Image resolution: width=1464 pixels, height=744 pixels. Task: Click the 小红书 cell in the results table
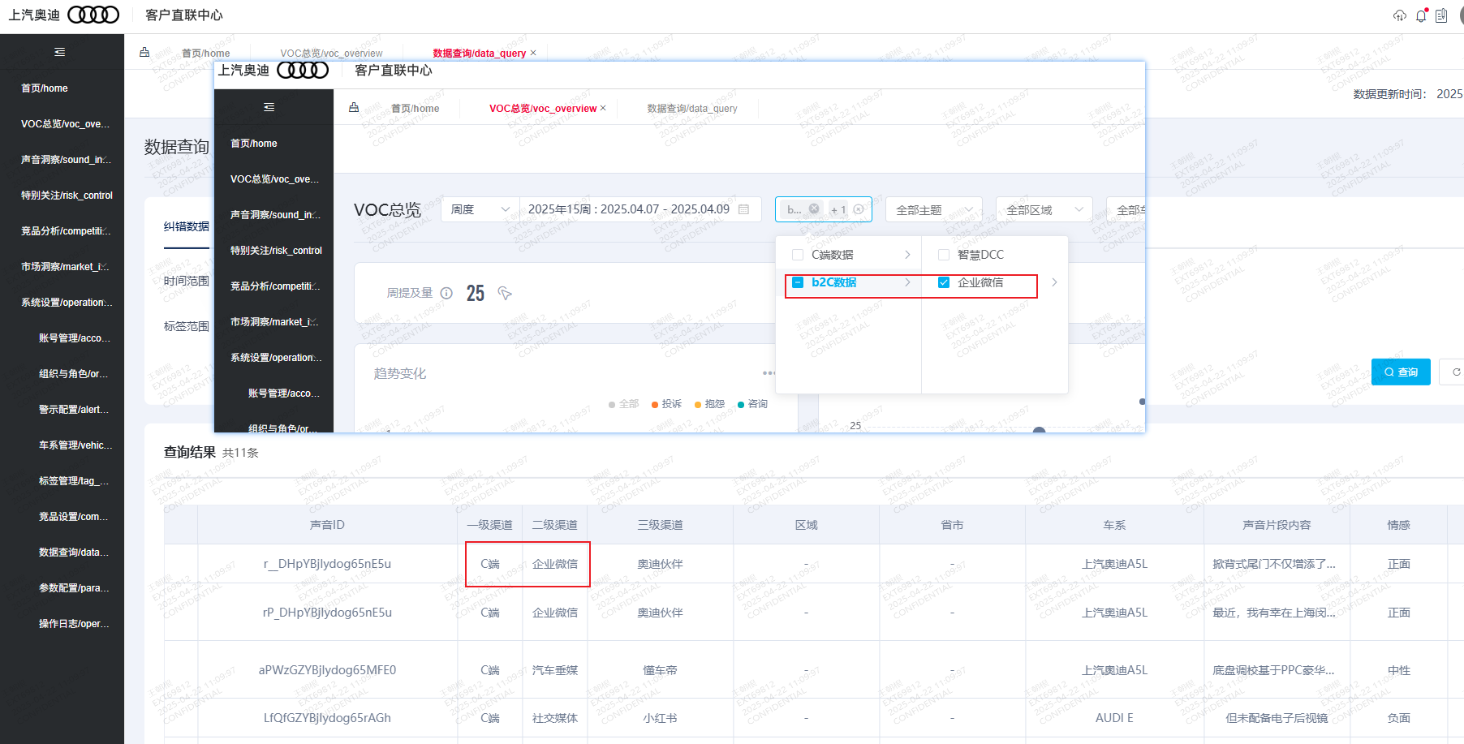tap(660, 718)
